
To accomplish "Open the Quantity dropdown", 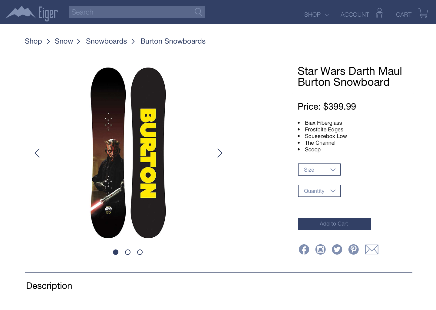I will (x=319, y=191).
